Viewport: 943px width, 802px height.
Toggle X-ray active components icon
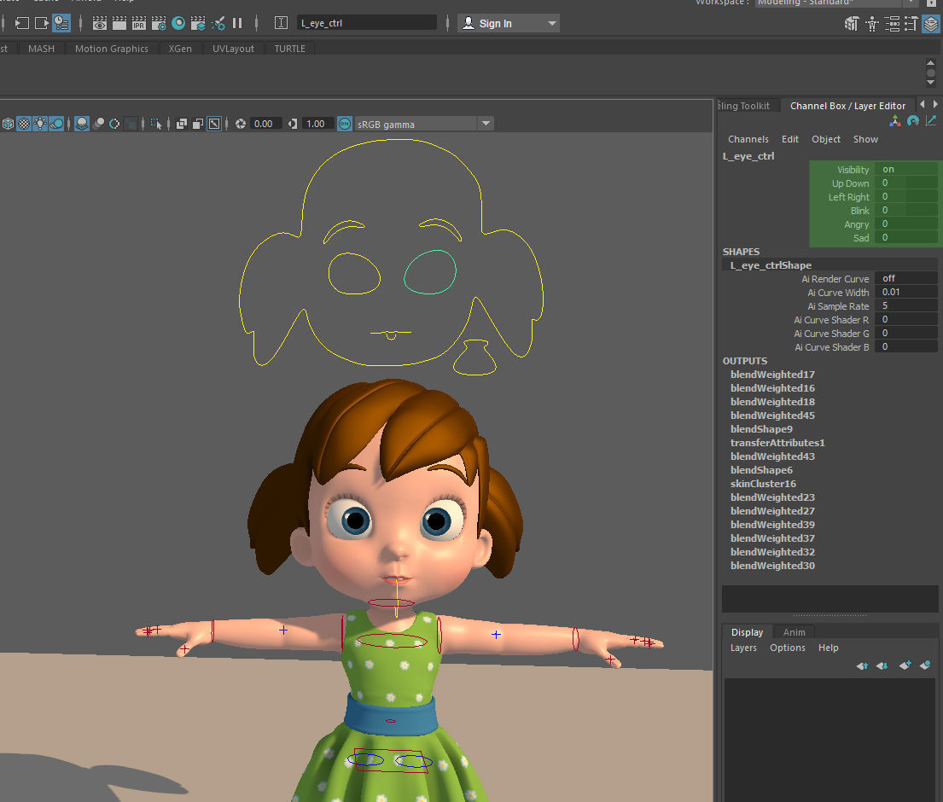coord(198,124)
